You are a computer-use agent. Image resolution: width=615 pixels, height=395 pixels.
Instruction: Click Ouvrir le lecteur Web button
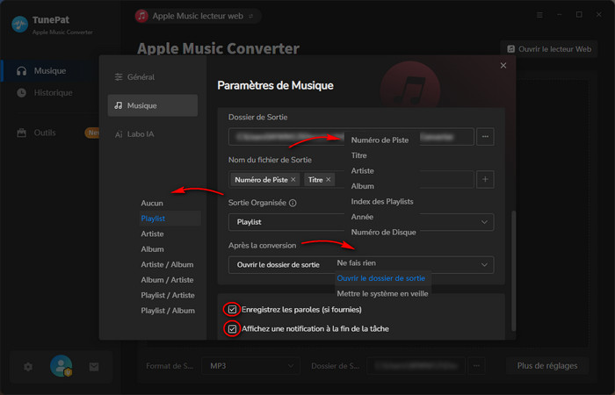pyautogui.click(x=549, y=49)
